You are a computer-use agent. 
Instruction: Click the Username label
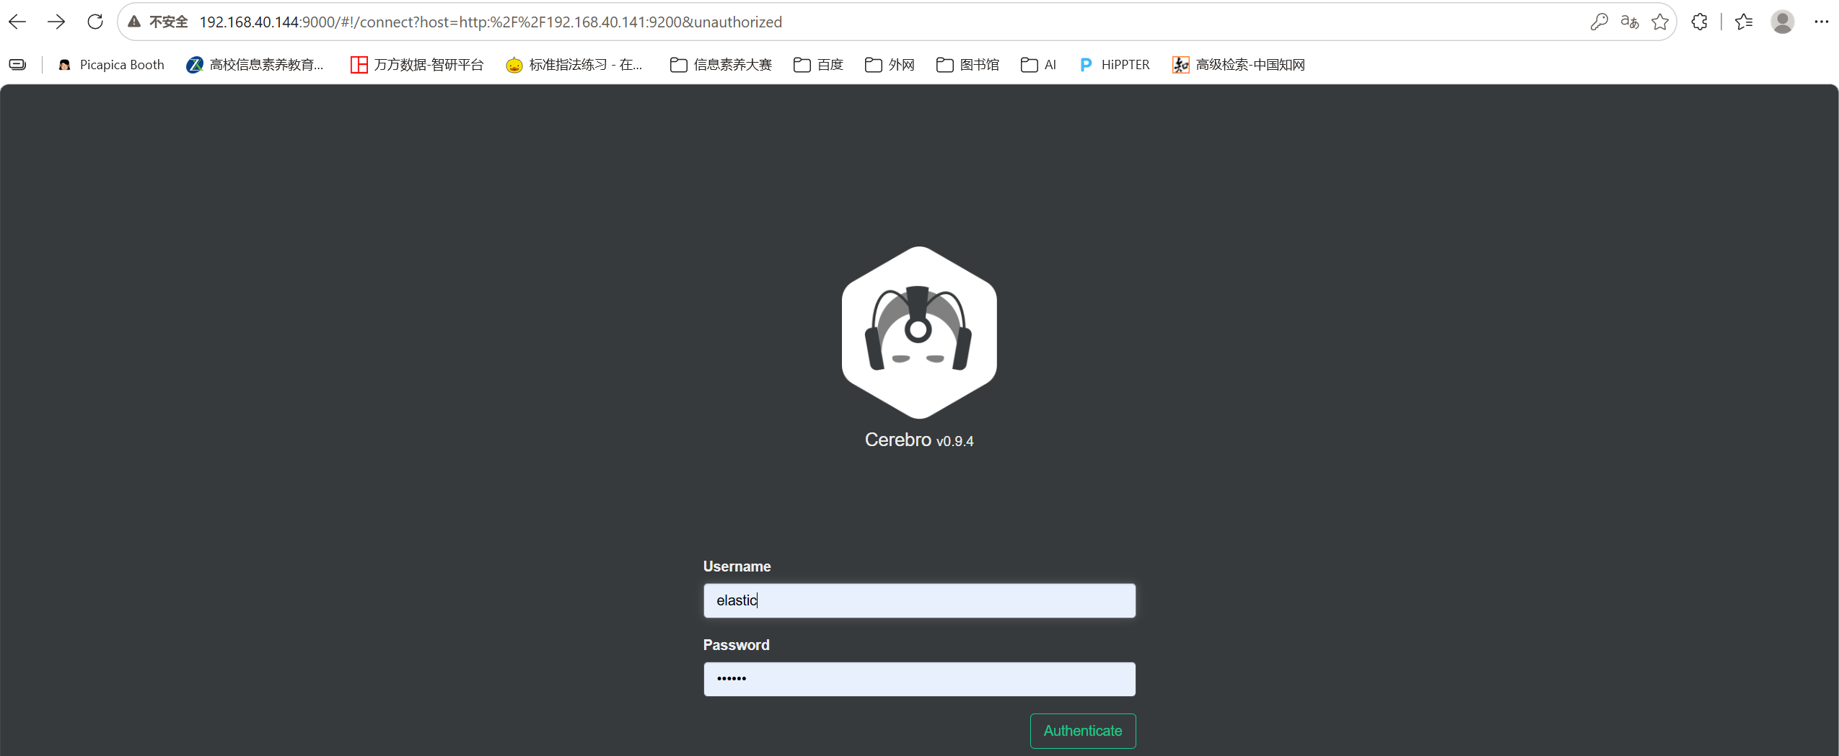[737, 566]
